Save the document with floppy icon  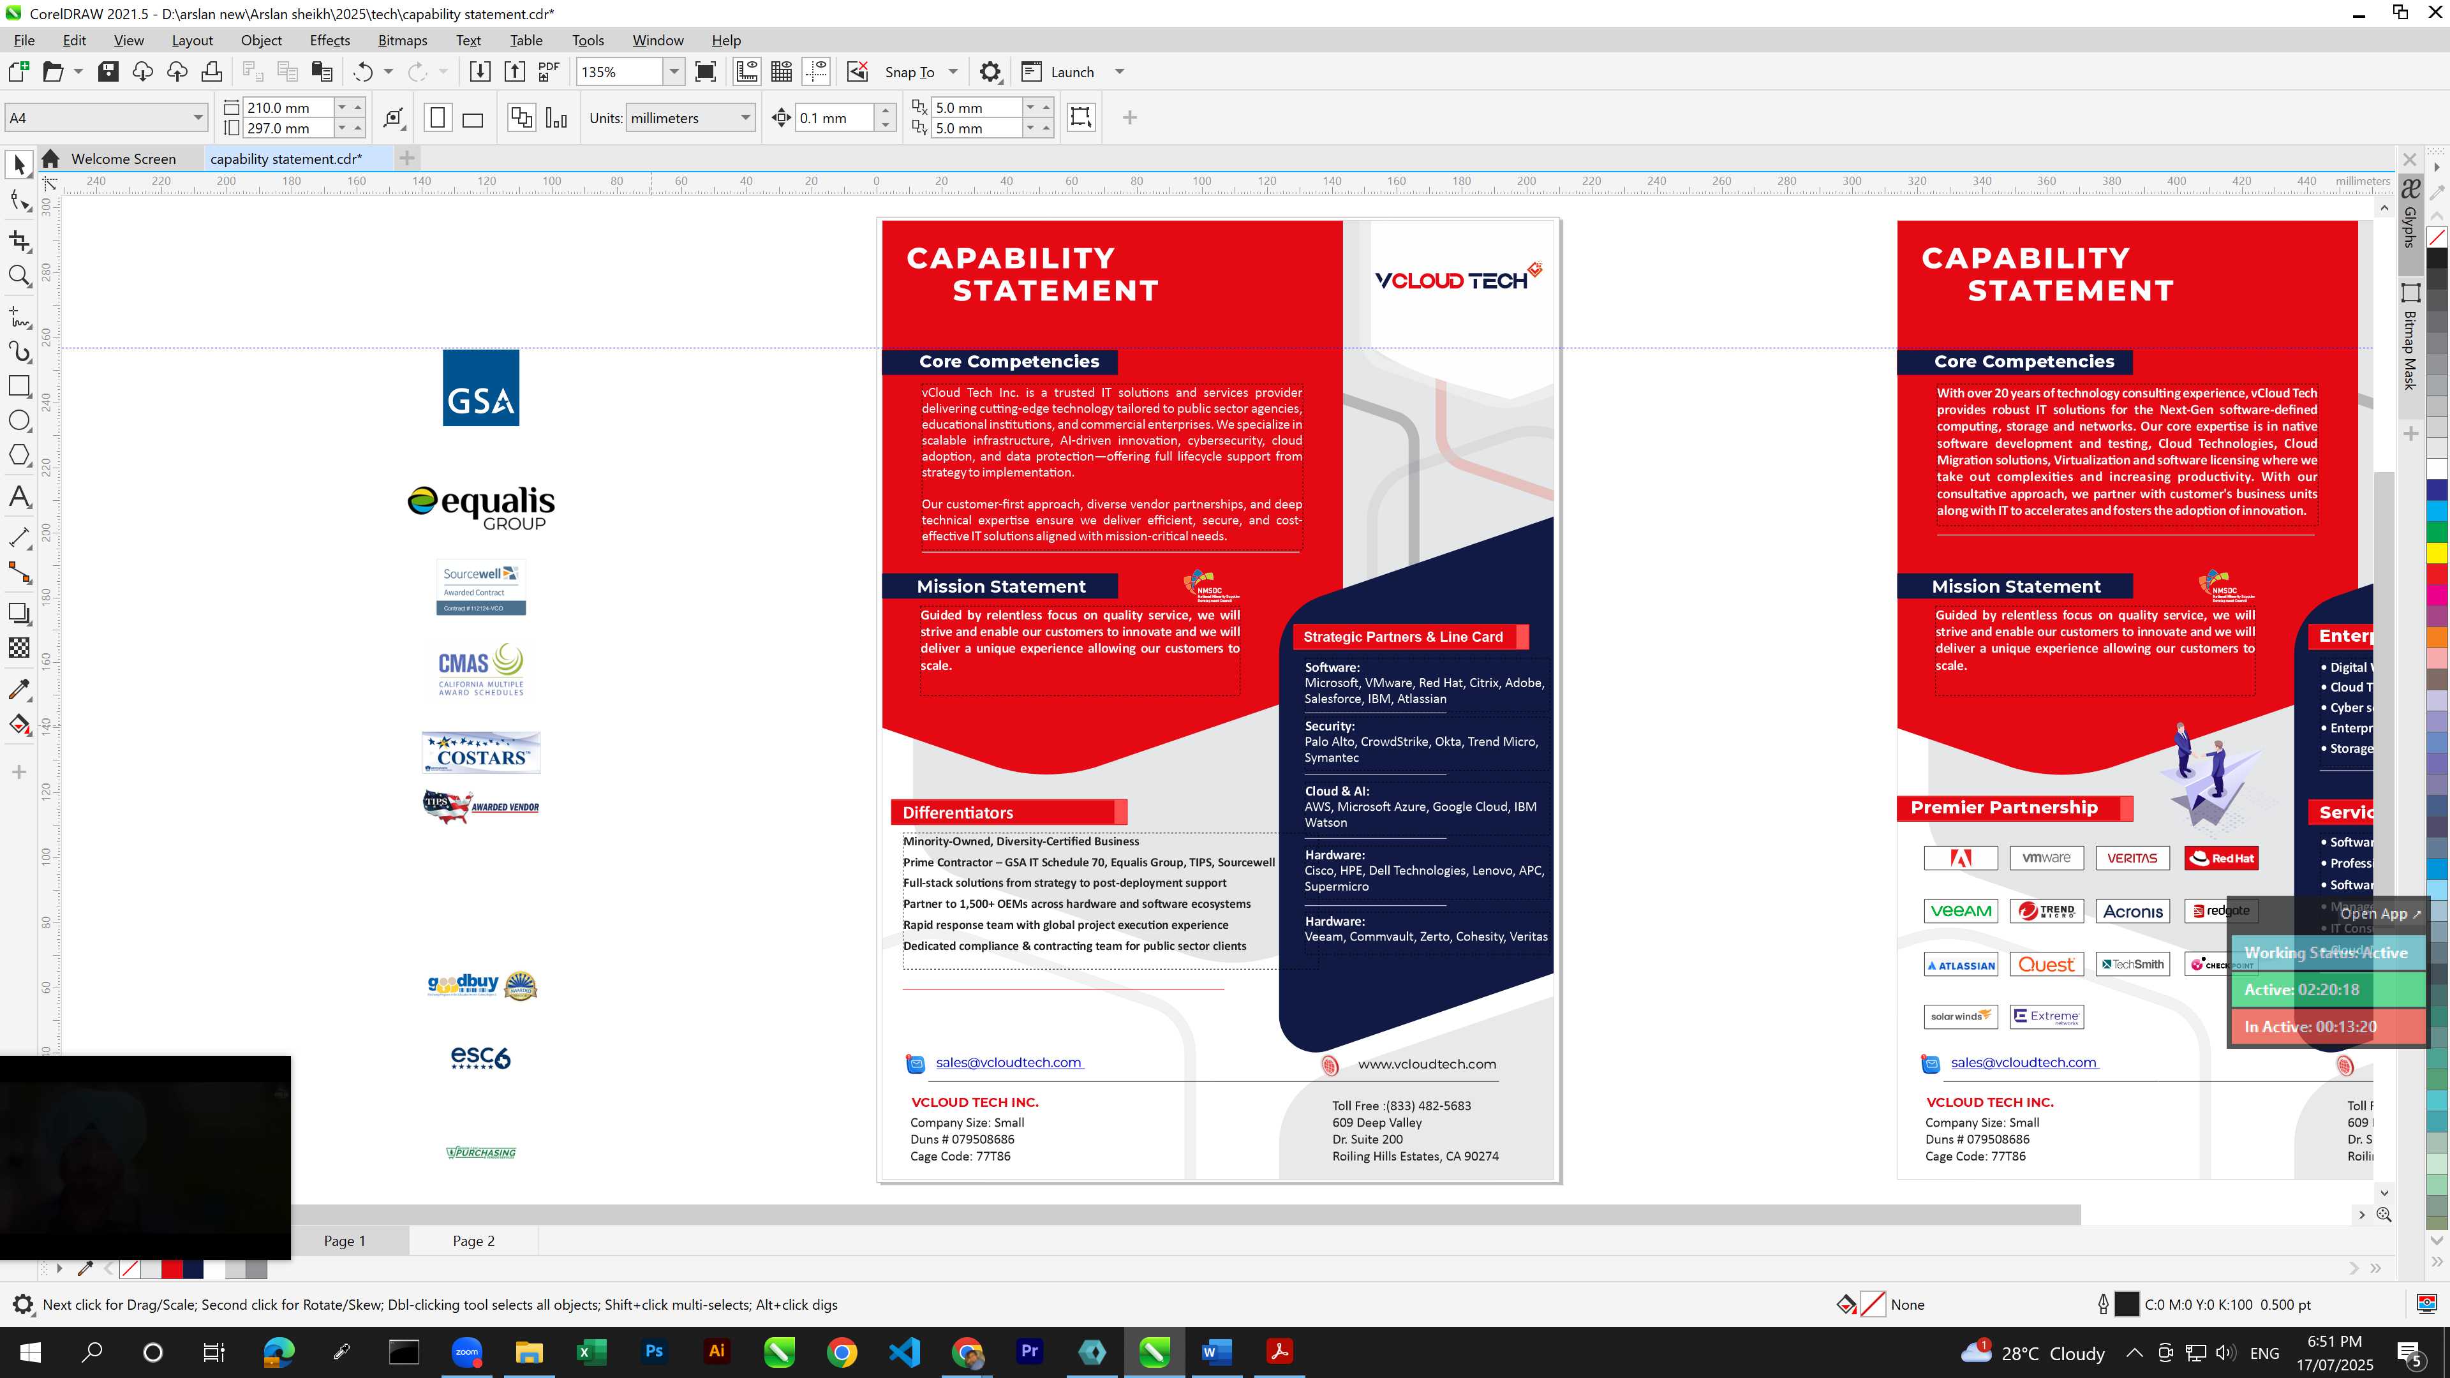[x=108, y=71]
